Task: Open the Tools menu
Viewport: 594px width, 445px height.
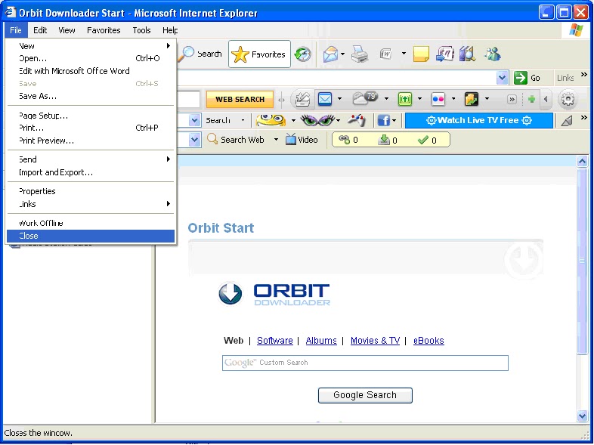Action: tap(141, 30)
